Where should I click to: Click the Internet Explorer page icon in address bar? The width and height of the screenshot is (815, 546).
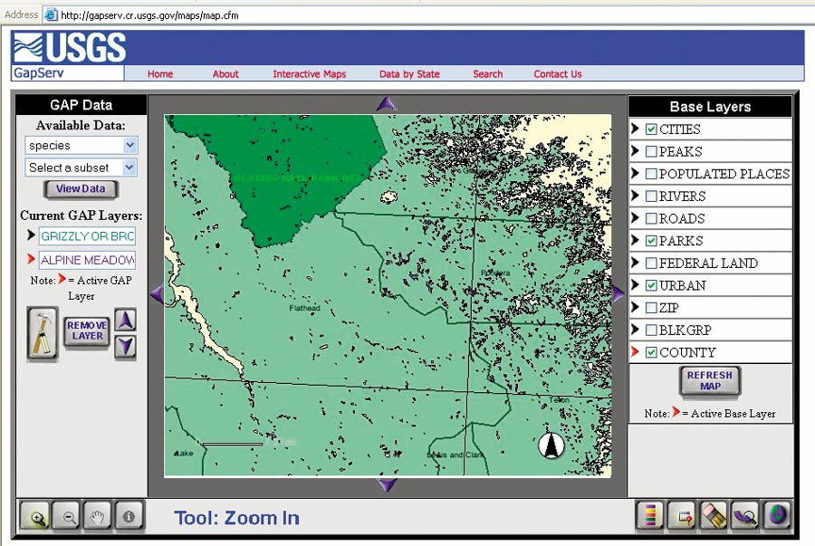pos(51,14)
